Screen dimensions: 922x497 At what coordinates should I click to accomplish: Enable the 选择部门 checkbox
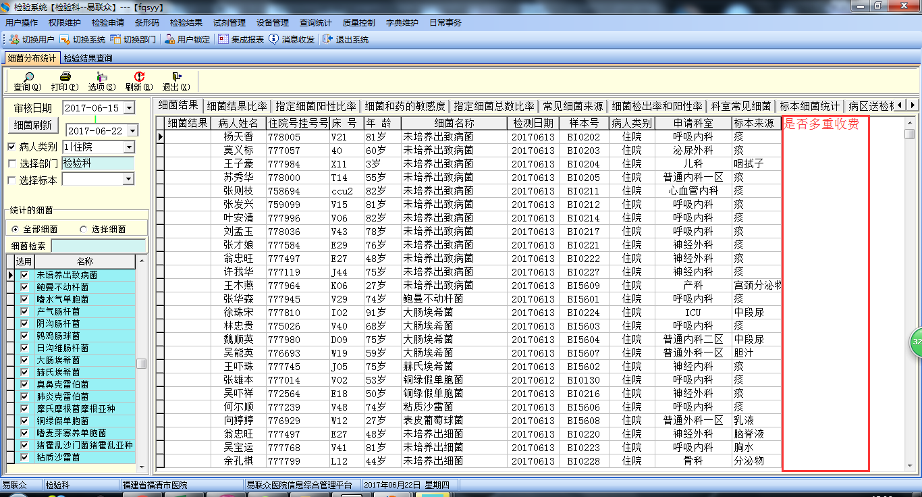click(x=11, y=163)
